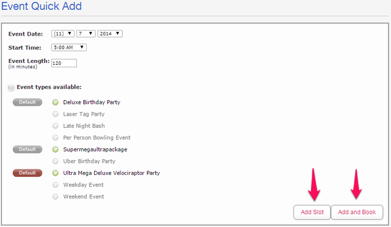
Task: Open the event day dropdown showing 7
Action: click(86, 34)
